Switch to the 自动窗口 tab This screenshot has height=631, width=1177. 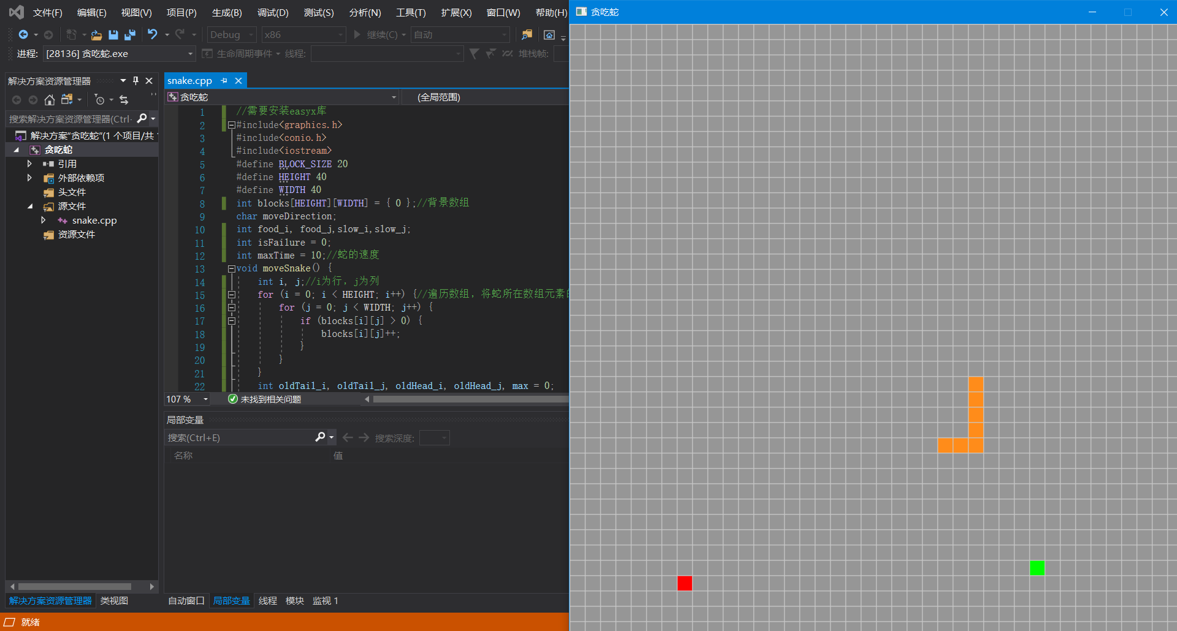186,601
